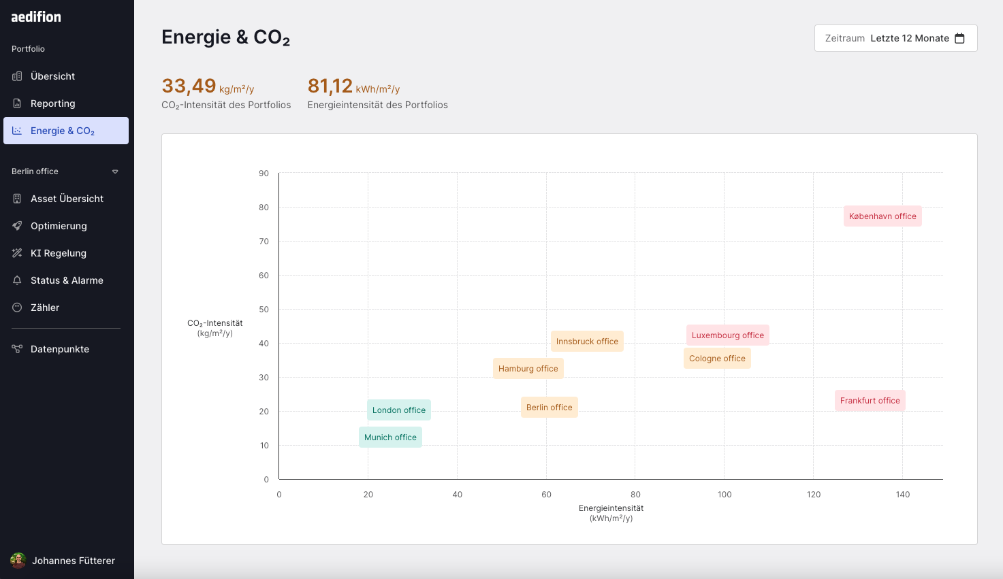
Task: Open the Zeitraum period dropdown
Action: pyautogui.click(x=895, y=38)
